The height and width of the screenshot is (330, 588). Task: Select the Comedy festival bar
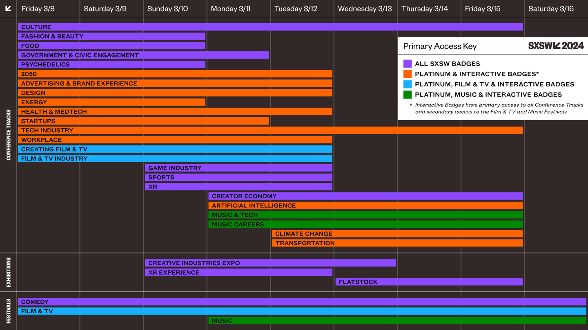302,301
